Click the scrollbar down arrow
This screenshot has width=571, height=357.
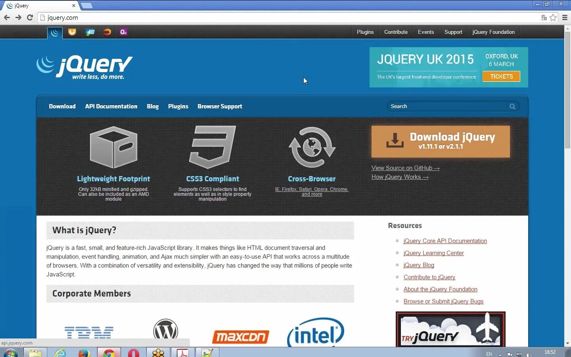(x=567, y=344)
